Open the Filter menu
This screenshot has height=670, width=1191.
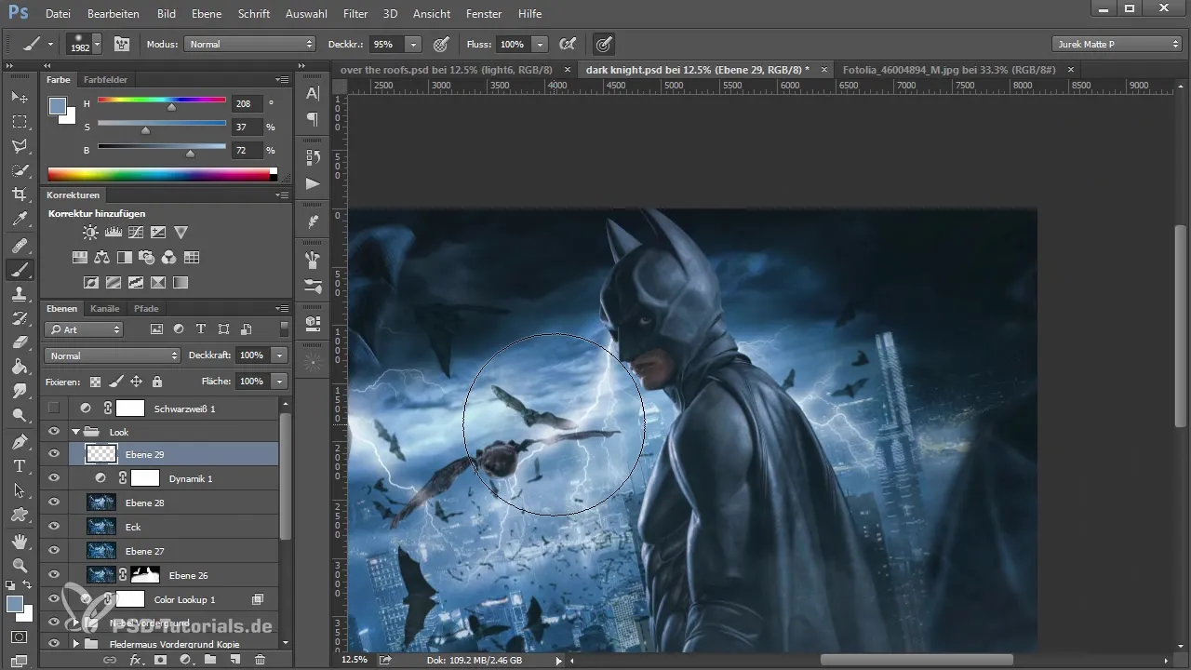coord(355,14)
